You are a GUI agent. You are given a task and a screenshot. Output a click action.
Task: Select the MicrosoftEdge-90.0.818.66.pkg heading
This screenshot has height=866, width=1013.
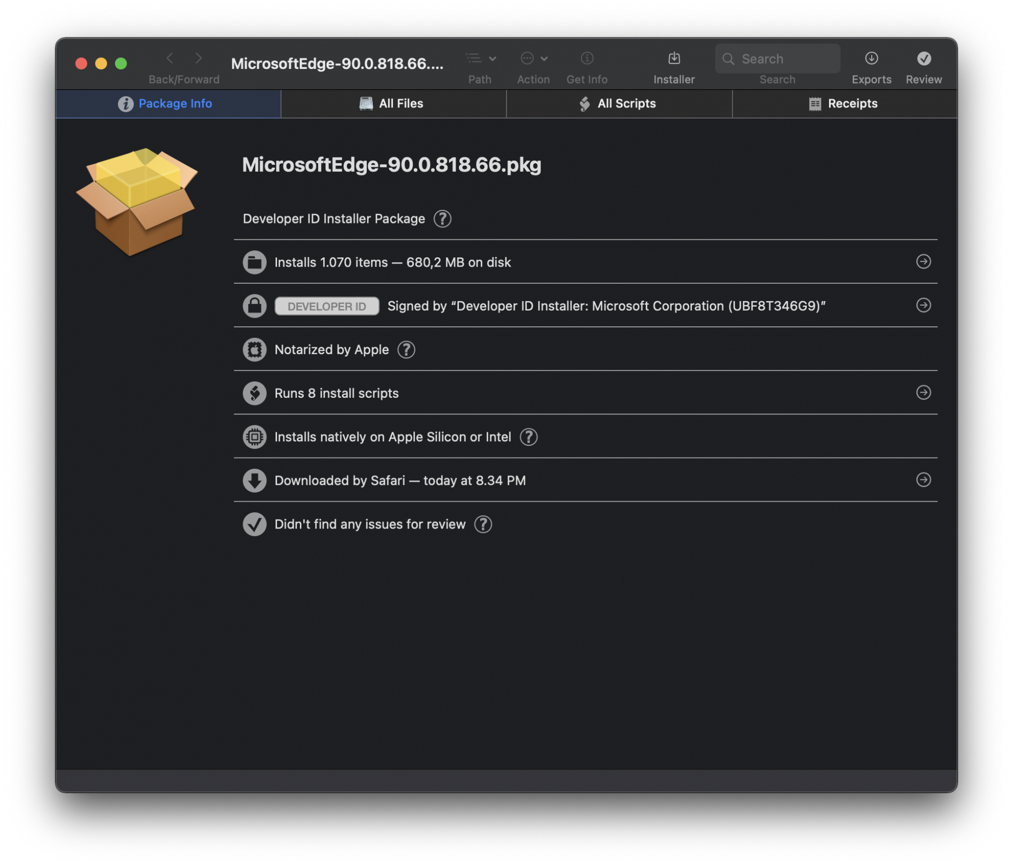[392, 165]
